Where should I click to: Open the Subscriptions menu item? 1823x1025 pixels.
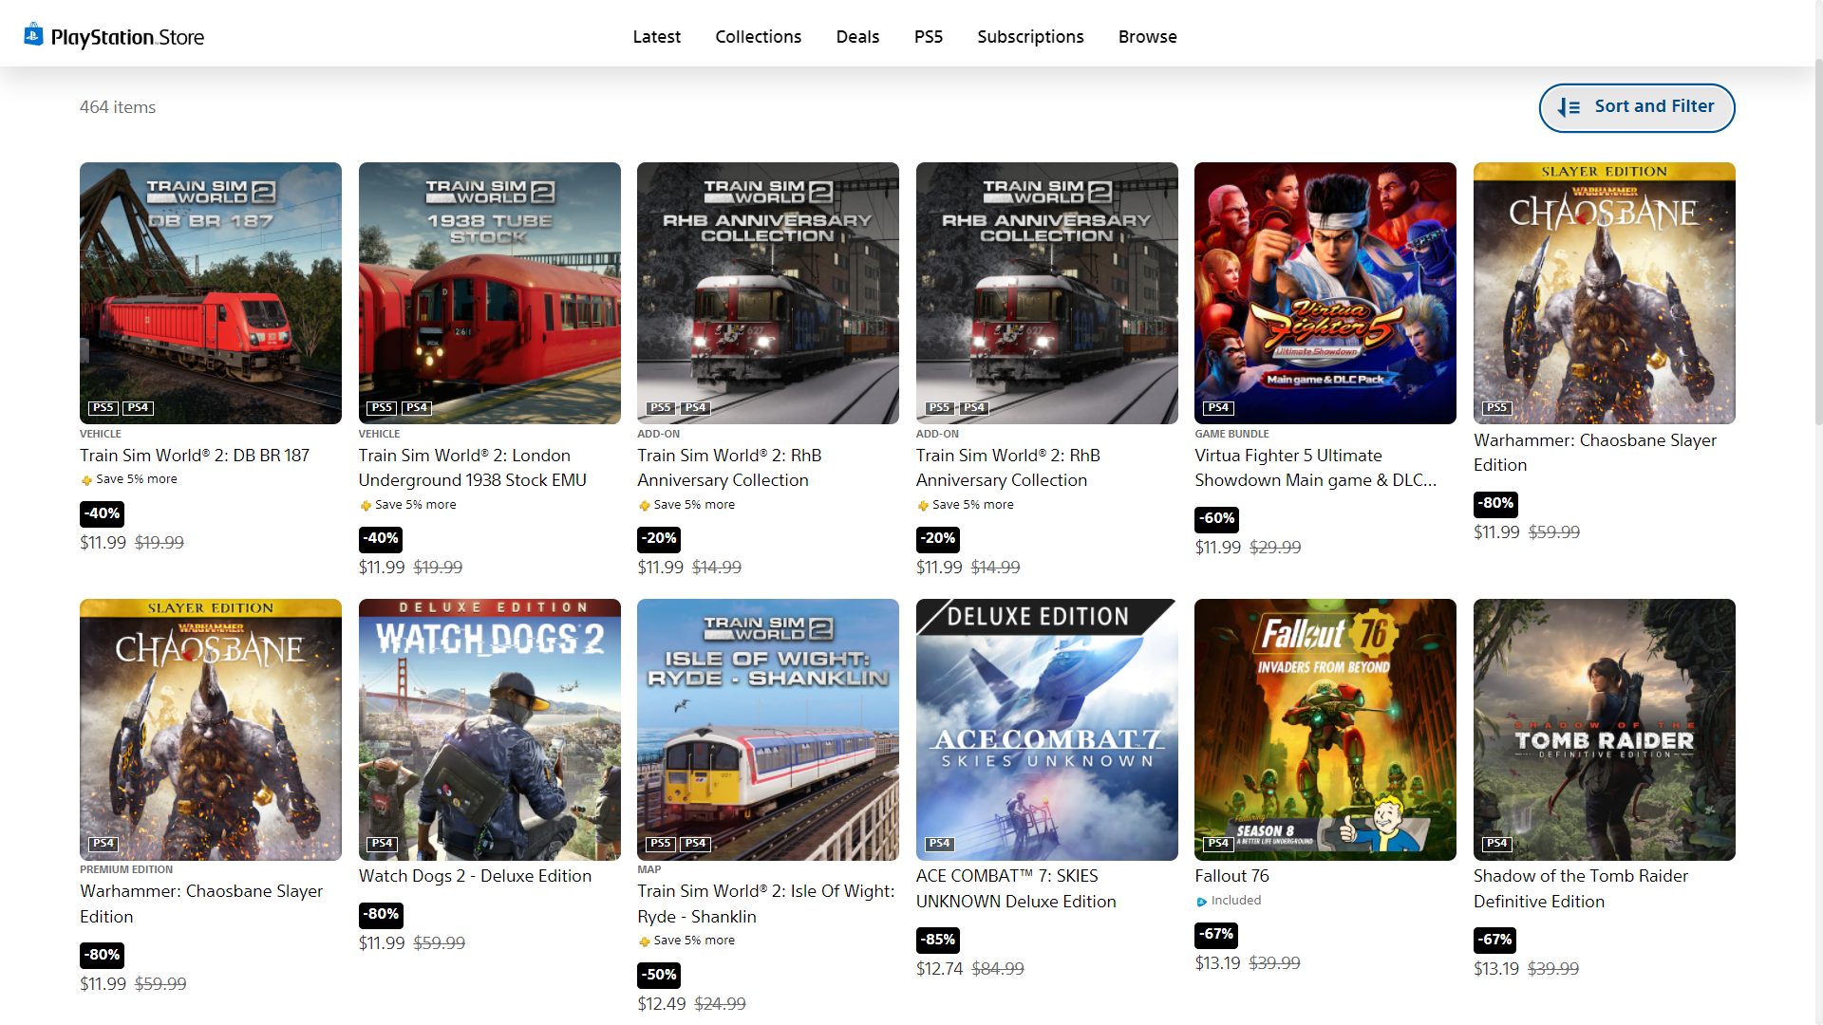coord(1030,36)
